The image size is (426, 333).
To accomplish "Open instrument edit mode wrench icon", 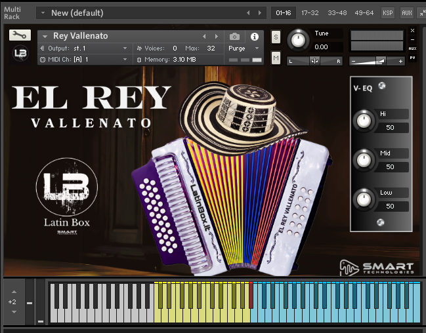I will (20, 35).
